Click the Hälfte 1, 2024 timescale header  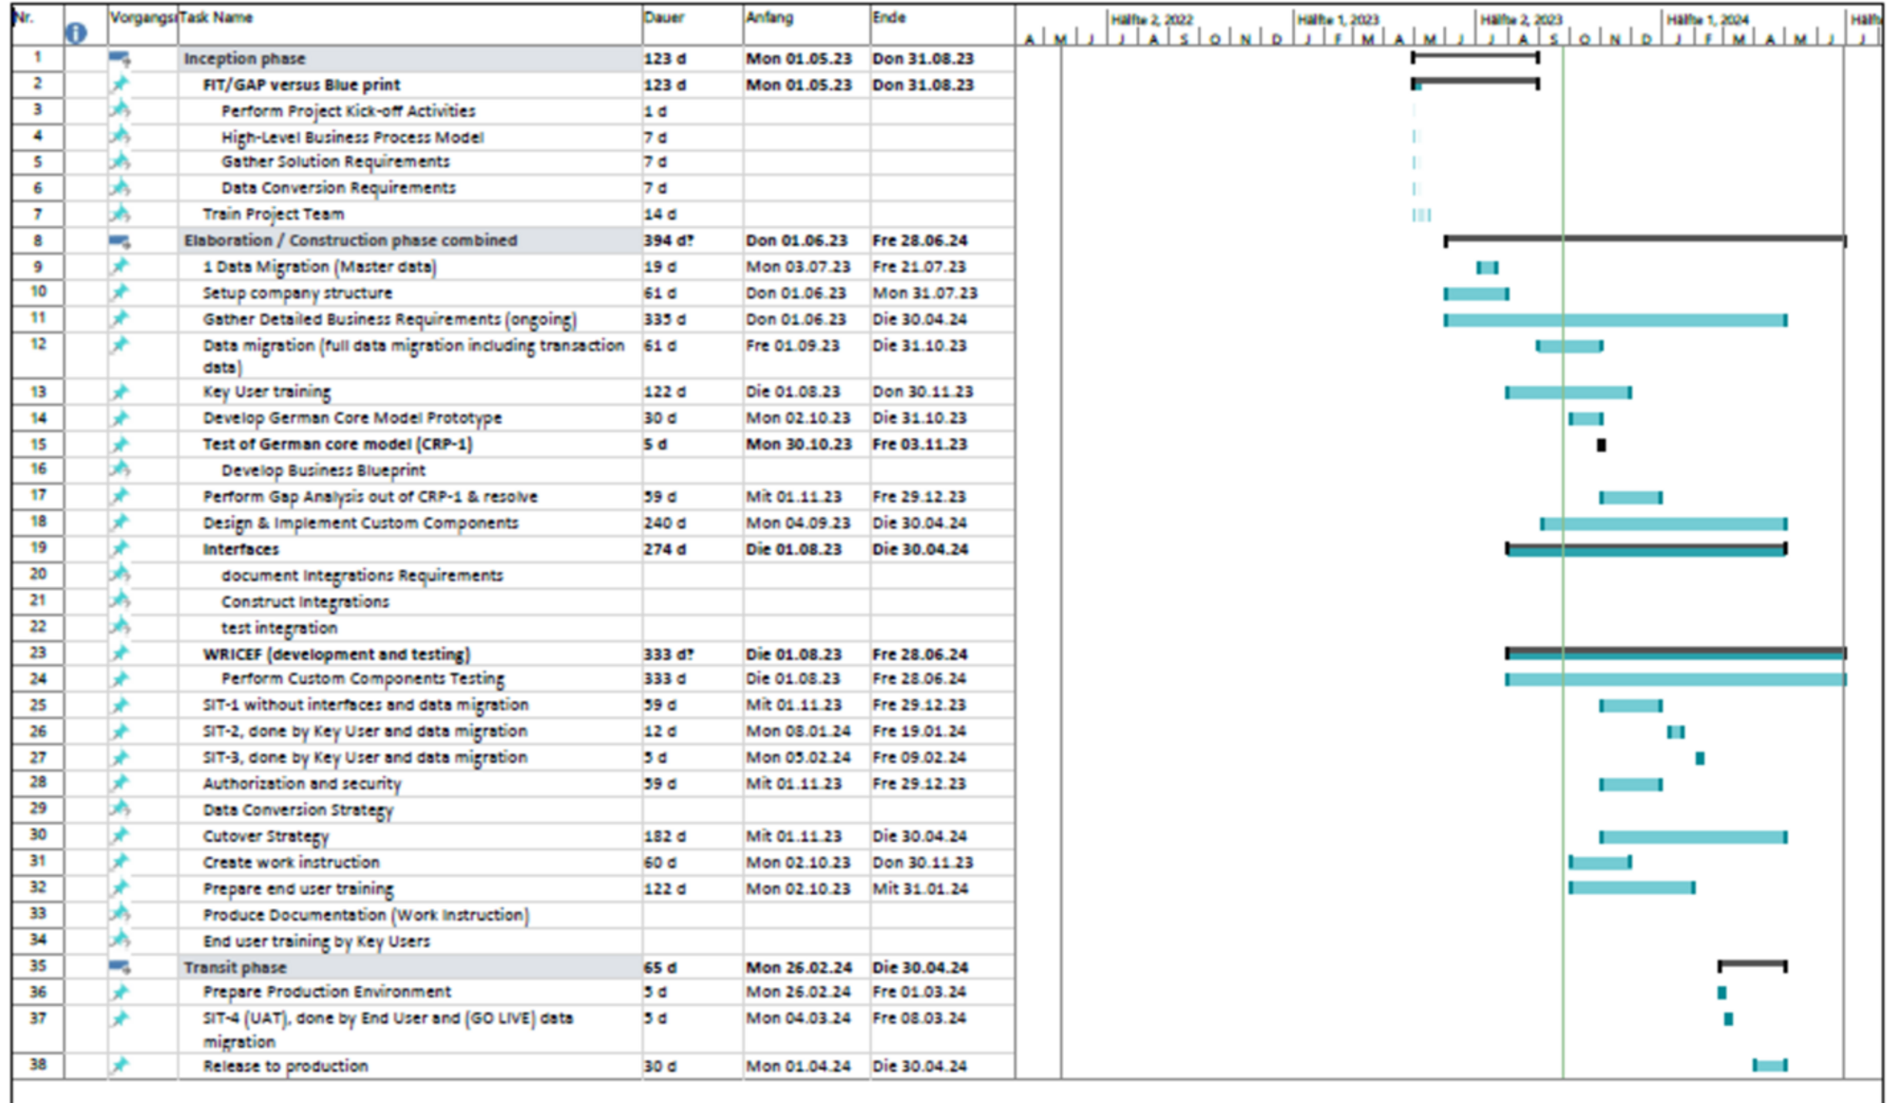point(1707,19)
